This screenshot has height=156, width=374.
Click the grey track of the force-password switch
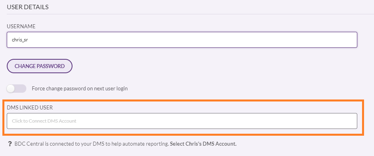pos(21,89)
